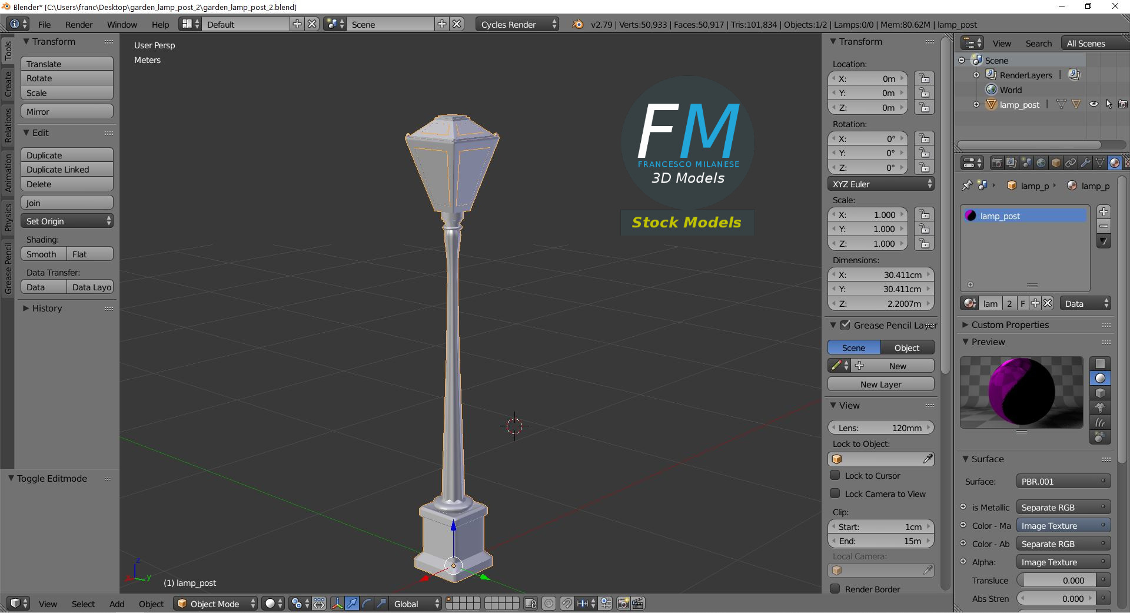Screen dimensions: 1130x613
Task: Click the Join button
Action: [x=67, y=203]
